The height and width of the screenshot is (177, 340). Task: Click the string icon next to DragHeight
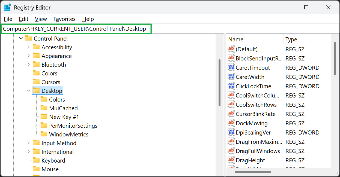[x=231, y=160]
